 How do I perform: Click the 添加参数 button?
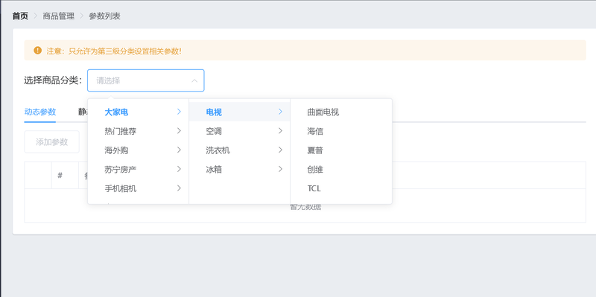51,142
